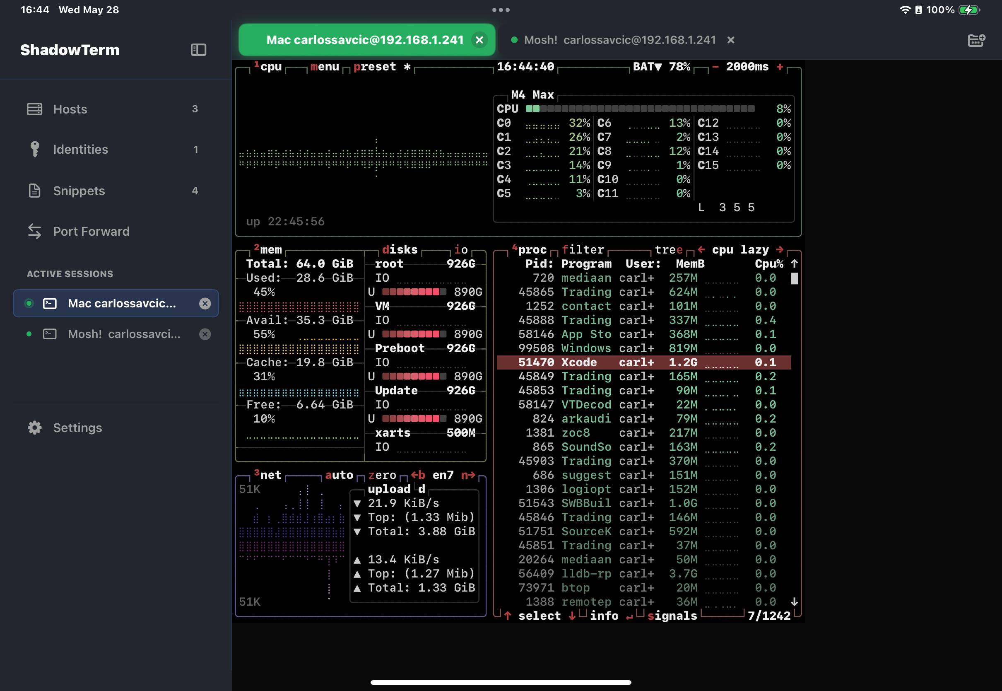Click the iPad Wi-Fi status icon
1002x691 pixels.
click(x=905, y=10)
